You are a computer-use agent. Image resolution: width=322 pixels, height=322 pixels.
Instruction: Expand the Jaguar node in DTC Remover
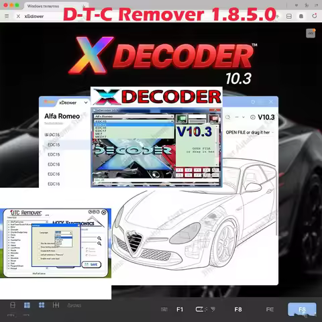(x=9, y=246)
